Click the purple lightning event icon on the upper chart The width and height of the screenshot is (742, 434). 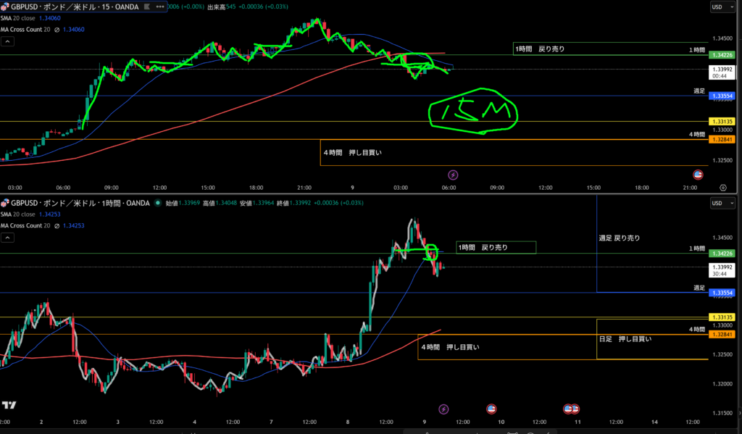click(454, 175)
